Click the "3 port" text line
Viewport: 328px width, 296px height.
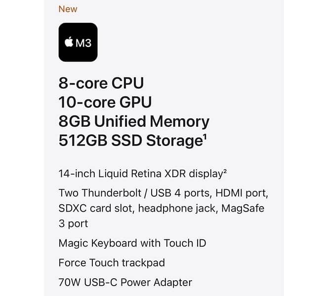coord(73,223)
